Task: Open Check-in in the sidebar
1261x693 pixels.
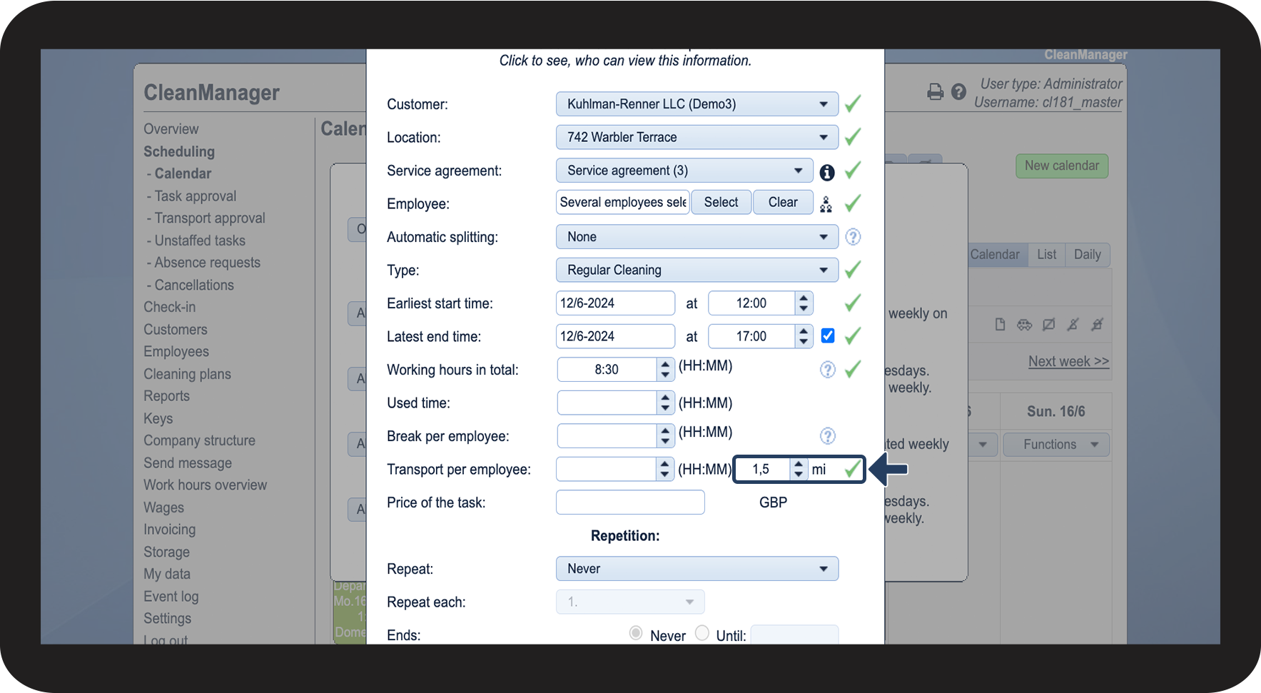Action: tap(169, 307)
